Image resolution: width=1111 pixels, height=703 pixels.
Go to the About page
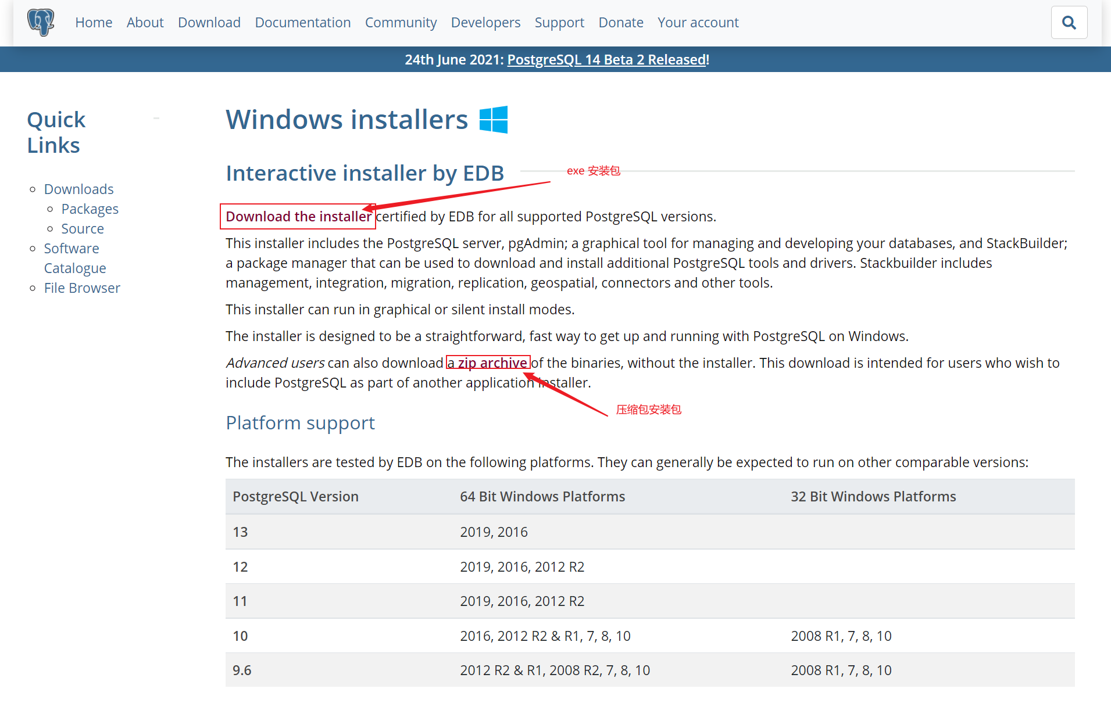pyautogui.click(x=145, y=23)
